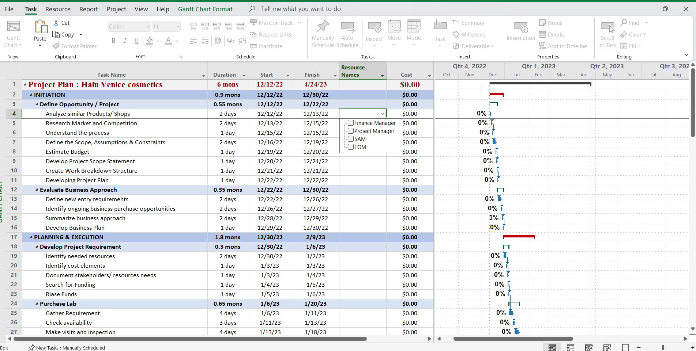The image size is (696, 351).
Task: Click the zoom slider in status bar
Action: [663, 348]
